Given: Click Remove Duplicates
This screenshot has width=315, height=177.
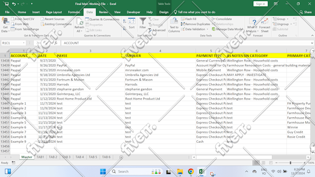Looking at the screenshot, I should [x=195, y=24].
